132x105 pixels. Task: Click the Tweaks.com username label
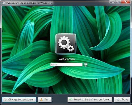[66, 59]
